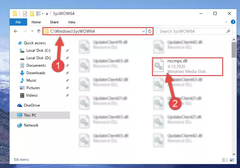Click the nscmps.dll gear file icon

click(x=159, y=65)
